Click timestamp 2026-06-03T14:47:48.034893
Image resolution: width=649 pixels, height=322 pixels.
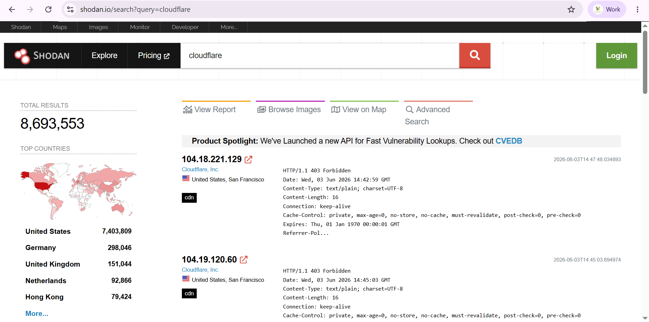click(x=587, y=159)
